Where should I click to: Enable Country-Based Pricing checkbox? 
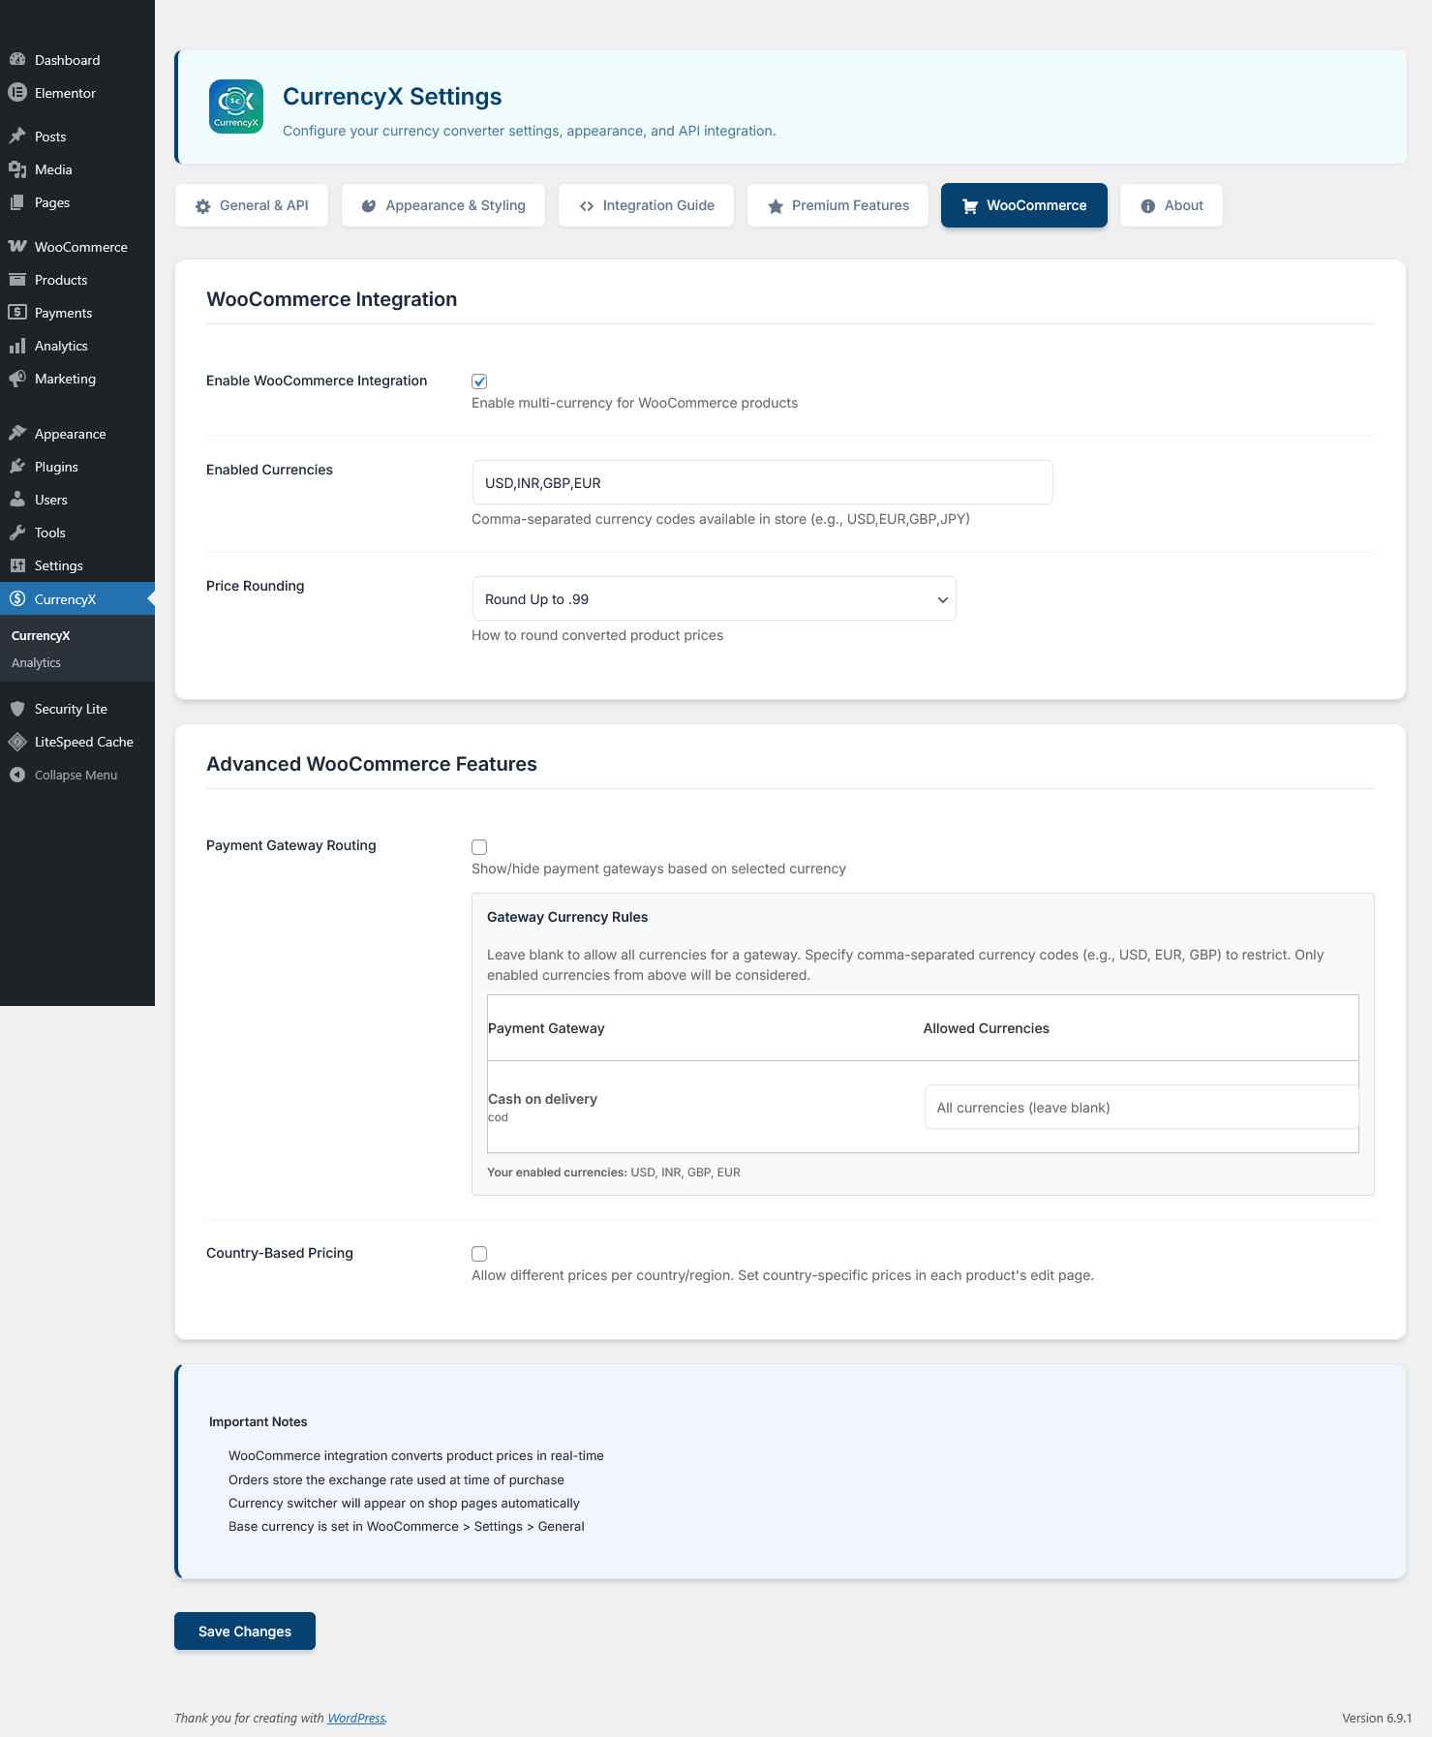pos(479,1254)
